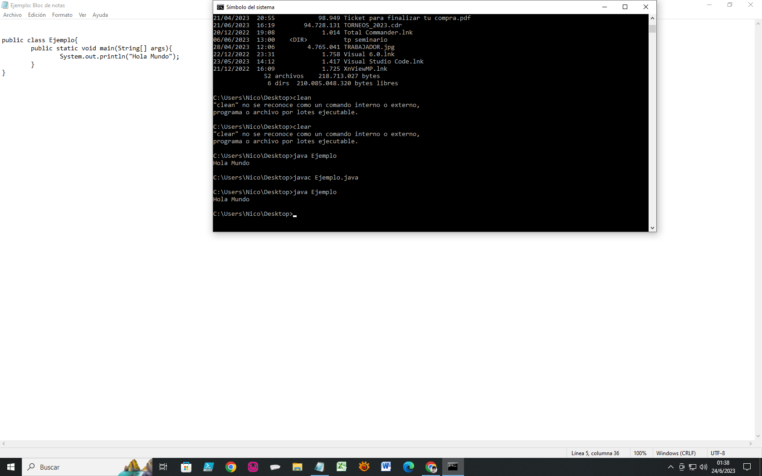The width and height of the screenshot is (762, 476).
Task: Click the Command Prompt scroll up arrow
Action: [x=652, y=18]
